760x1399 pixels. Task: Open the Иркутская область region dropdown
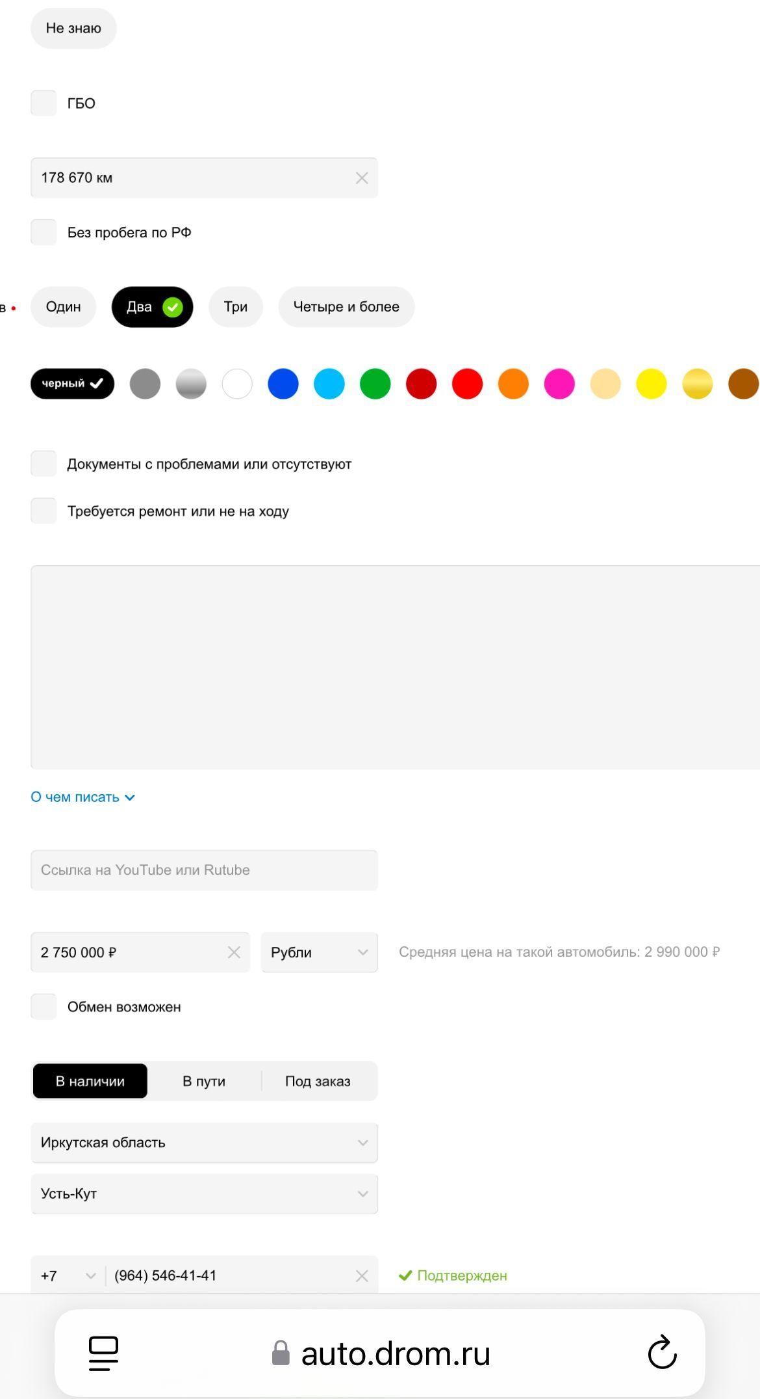click(204, 1143)
